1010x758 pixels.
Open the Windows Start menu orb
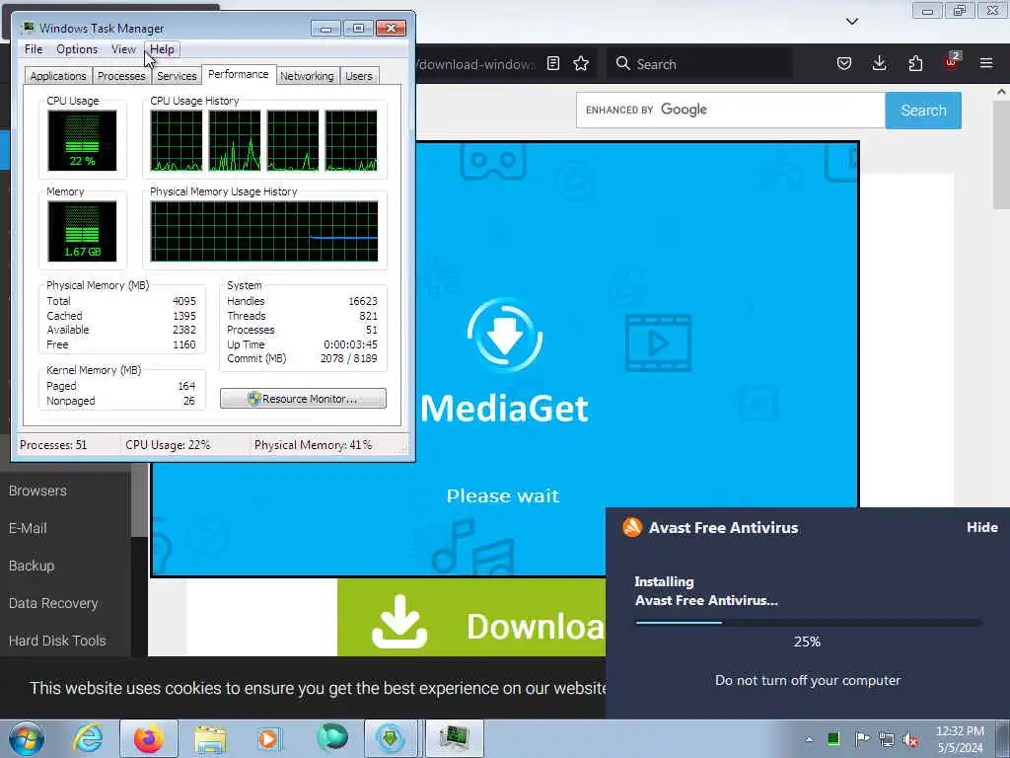pyautogui.click(x=27, y=738)
